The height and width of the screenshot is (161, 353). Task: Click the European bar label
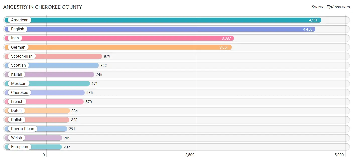pyautogui.click(x=20, y=147)
